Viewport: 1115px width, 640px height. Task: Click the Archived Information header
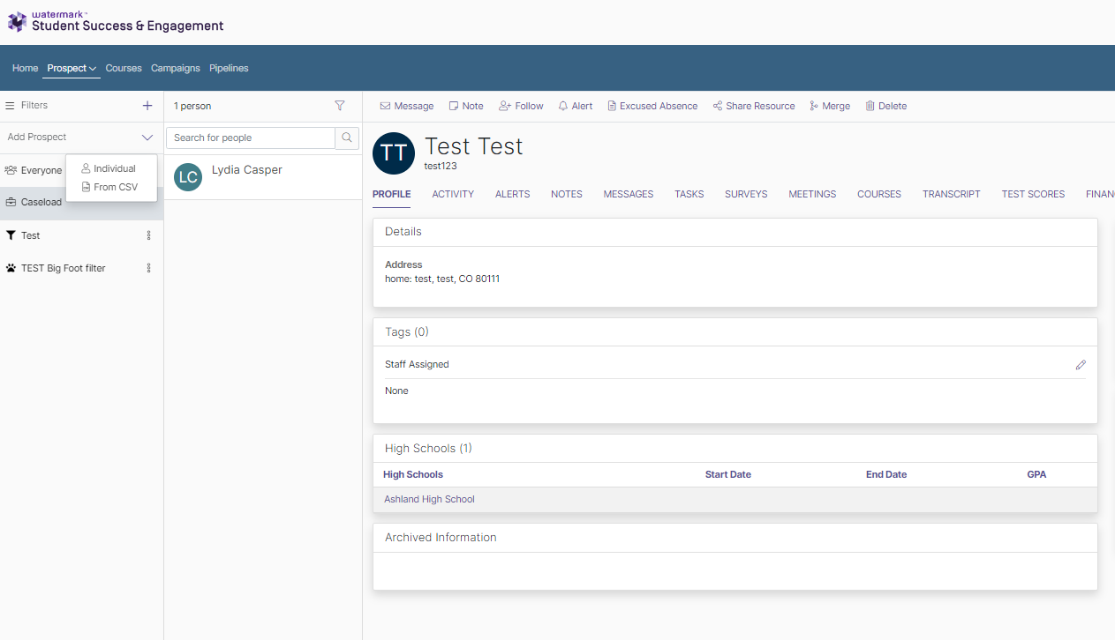(441, 538)
